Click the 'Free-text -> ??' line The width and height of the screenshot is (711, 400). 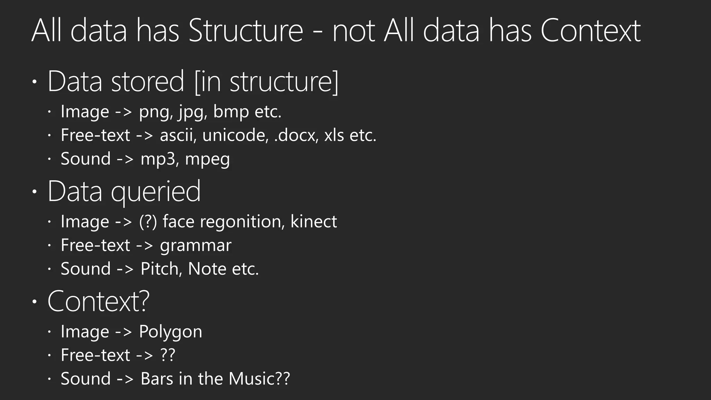pyautogui.click(x=118, y=355)
